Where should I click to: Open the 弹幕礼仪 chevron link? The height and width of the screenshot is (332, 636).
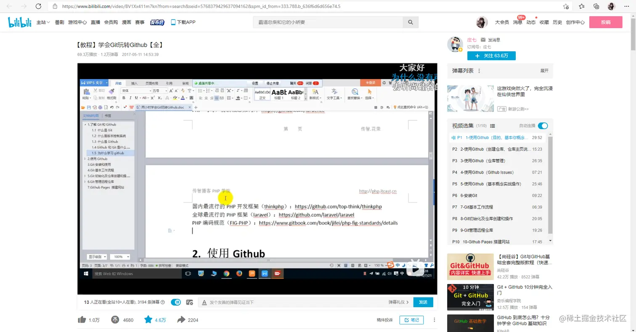pos(399,302)
